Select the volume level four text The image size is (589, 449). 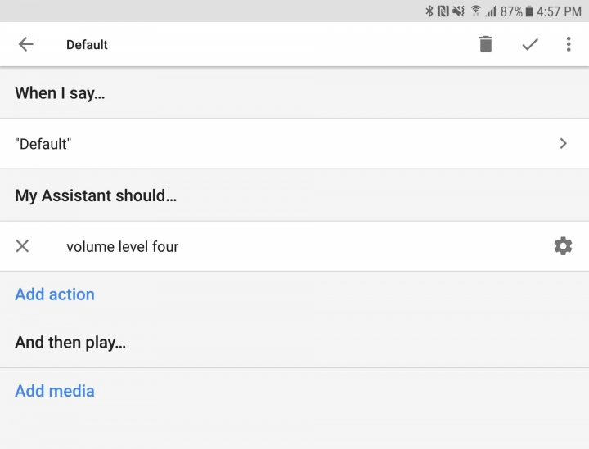(x=123, y=247)
